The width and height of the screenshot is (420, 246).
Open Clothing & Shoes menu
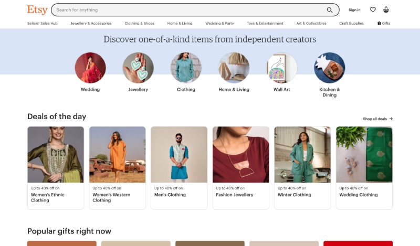pyautogui.click(x=139, y=23)
